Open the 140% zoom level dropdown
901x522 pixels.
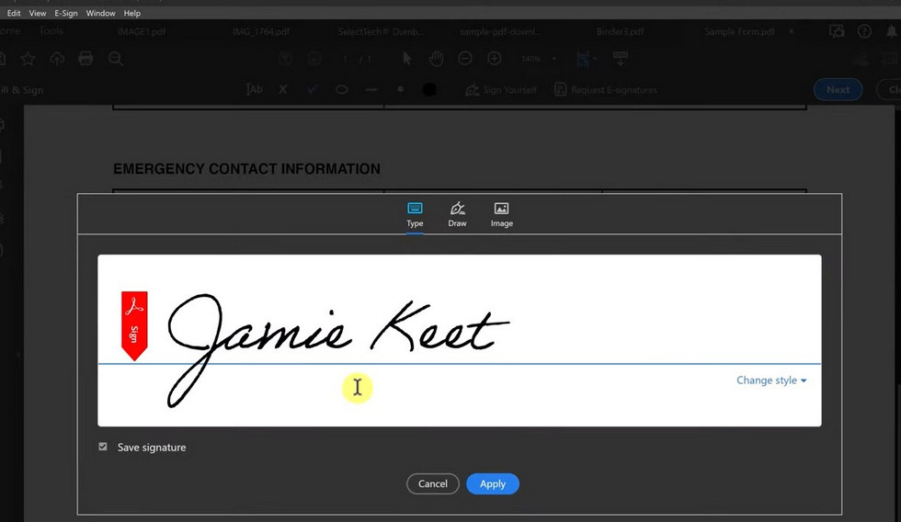pyautogui.click(x=536, y=59)
